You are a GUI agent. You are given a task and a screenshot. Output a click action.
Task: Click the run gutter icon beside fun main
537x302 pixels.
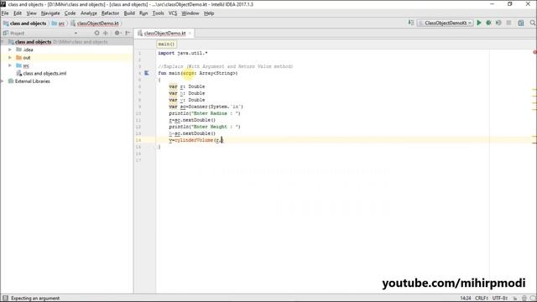click(x=147, y=73)
